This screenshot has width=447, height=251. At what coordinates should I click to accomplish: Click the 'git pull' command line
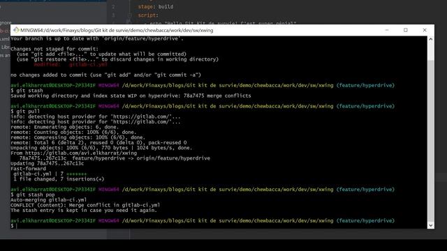point(25,112)
